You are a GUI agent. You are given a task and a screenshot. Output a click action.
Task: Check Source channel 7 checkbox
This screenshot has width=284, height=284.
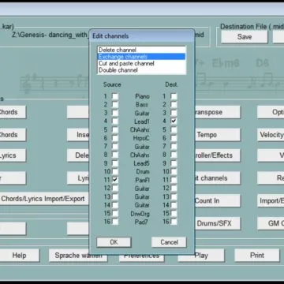tap(115, 147)
